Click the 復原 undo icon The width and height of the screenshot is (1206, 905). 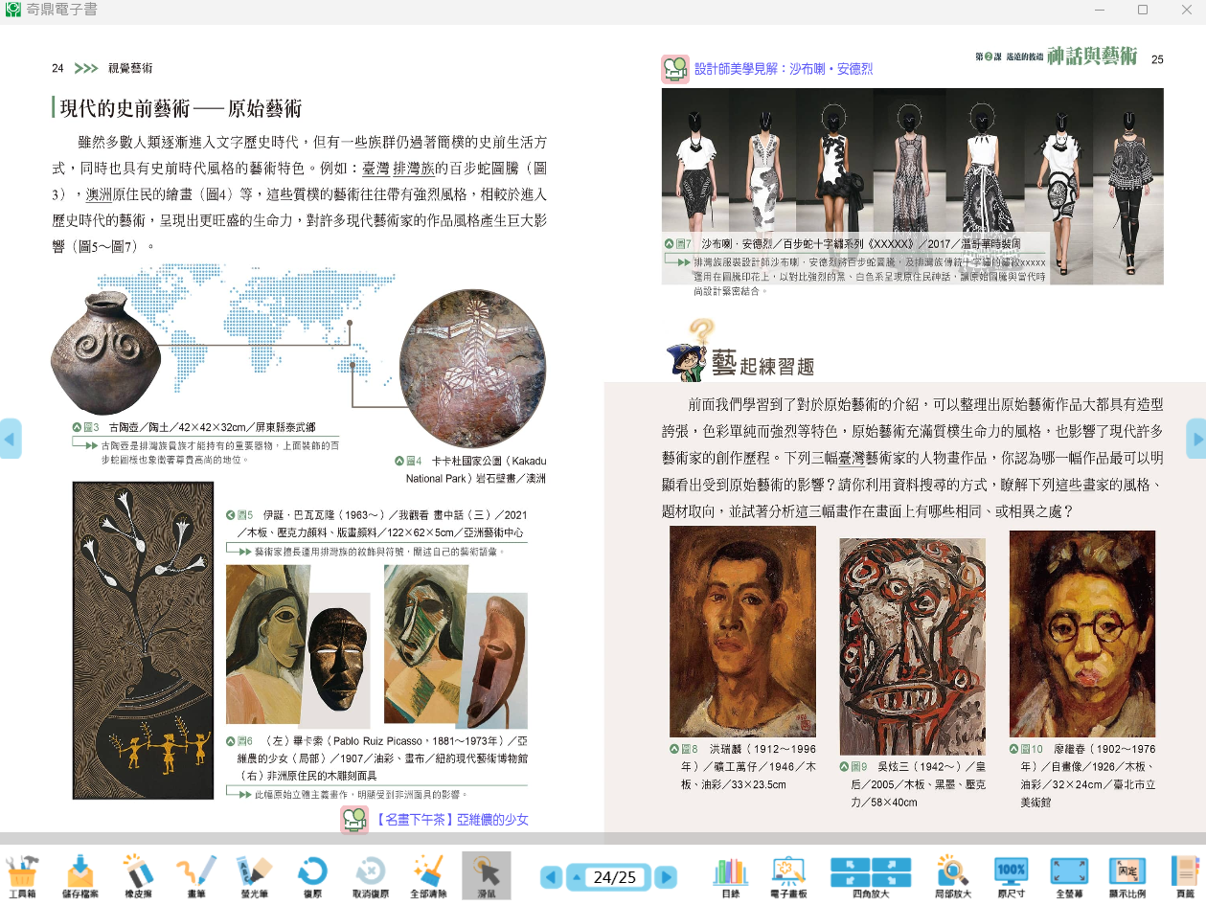311,876
